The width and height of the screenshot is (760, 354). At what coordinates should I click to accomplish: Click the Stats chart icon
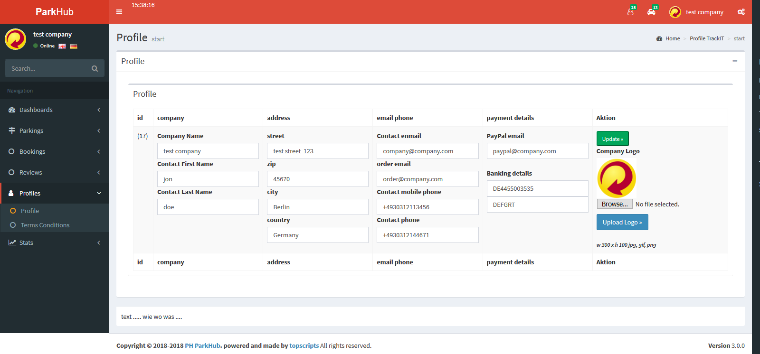pyautogui.click(x=12, y=242)
